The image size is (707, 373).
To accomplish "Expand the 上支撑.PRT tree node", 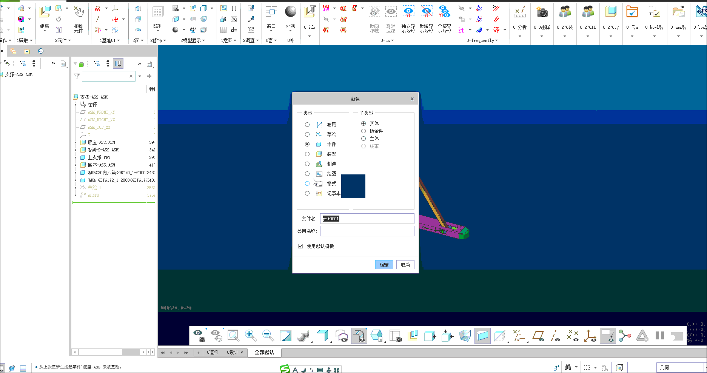I will (x=75, y=157).
